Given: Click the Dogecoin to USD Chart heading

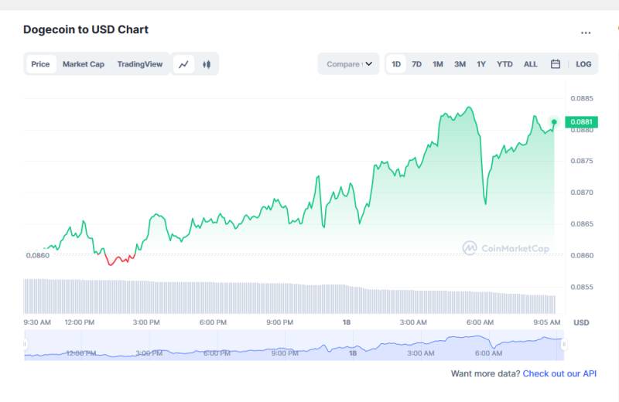Looking at the screenshot, I should pos(86,29).
